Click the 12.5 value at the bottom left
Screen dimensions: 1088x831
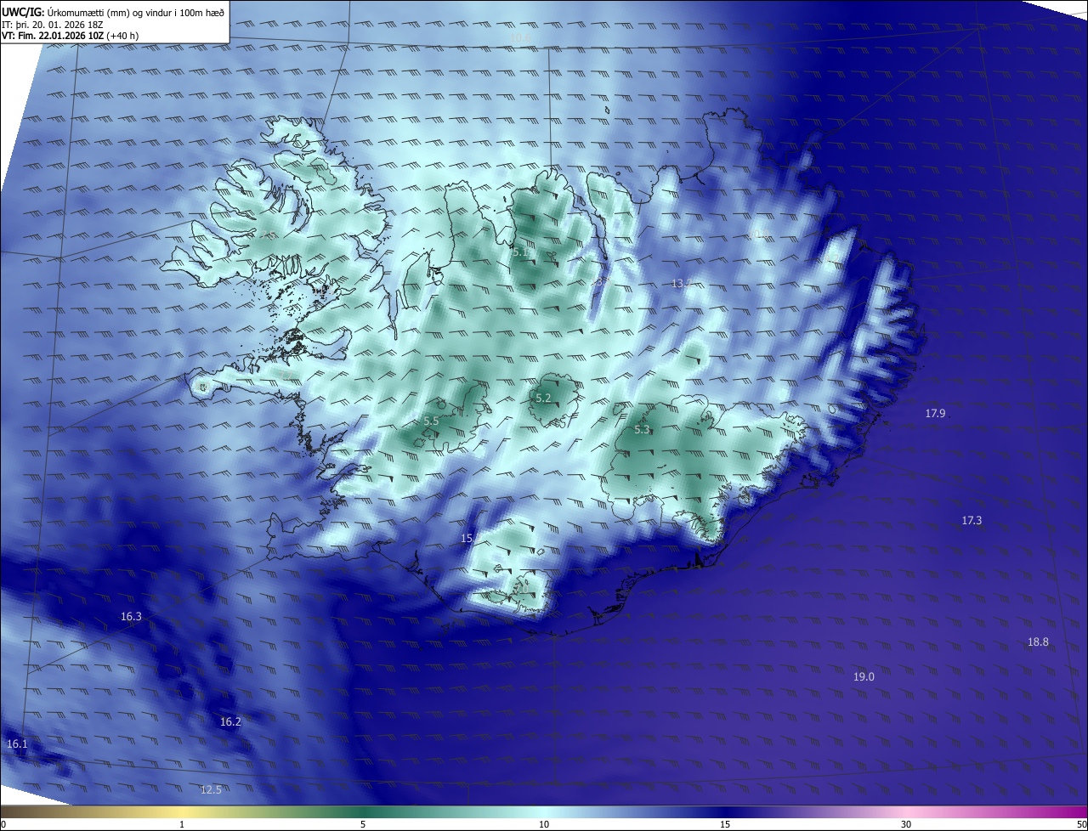(211, 789)
